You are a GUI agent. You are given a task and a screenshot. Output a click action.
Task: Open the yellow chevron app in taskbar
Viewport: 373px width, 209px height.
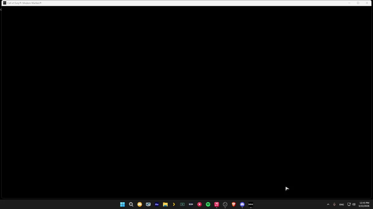(174, 204)
